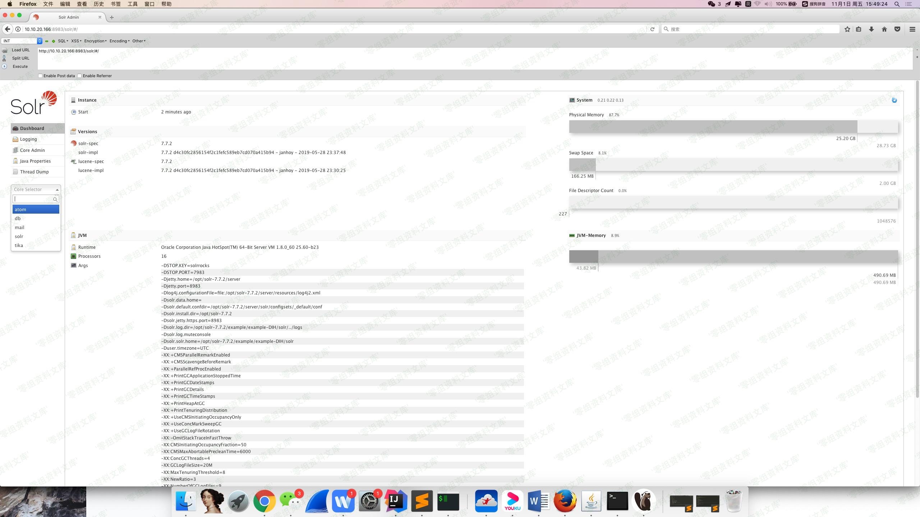Click the Execute button
Image resolution: width=920 pixels, height=517 pixels.
point(20,66)
